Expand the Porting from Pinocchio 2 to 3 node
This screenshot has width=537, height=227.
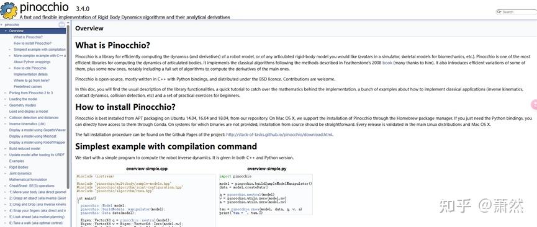tap(6, 93)
